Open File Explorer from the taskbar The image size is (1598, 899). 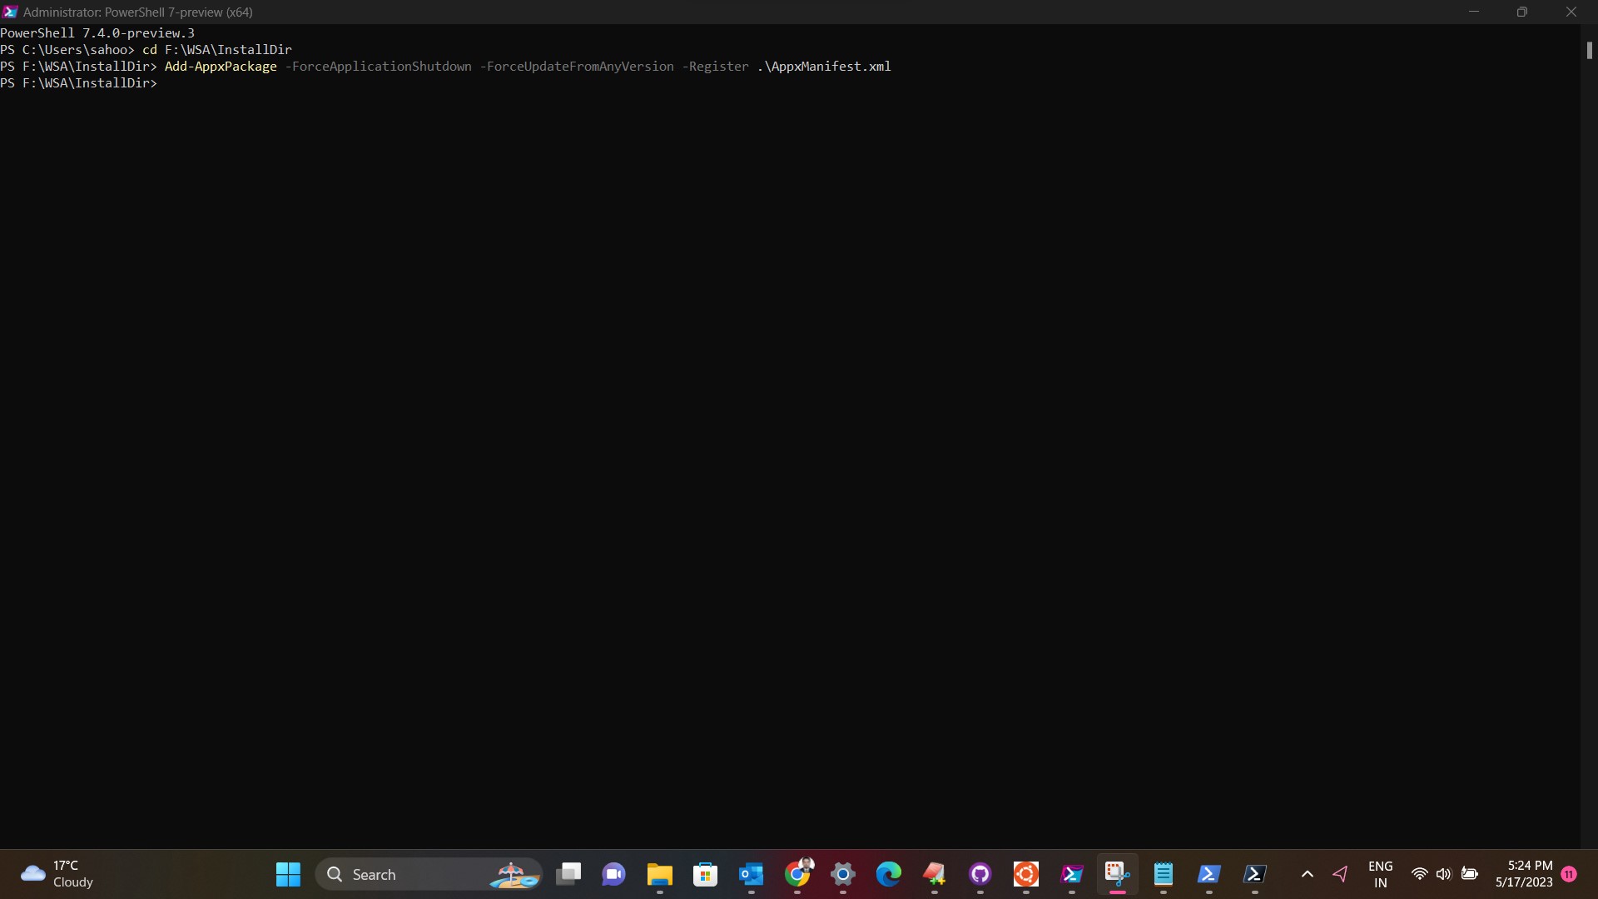click(x=659, y=875)
